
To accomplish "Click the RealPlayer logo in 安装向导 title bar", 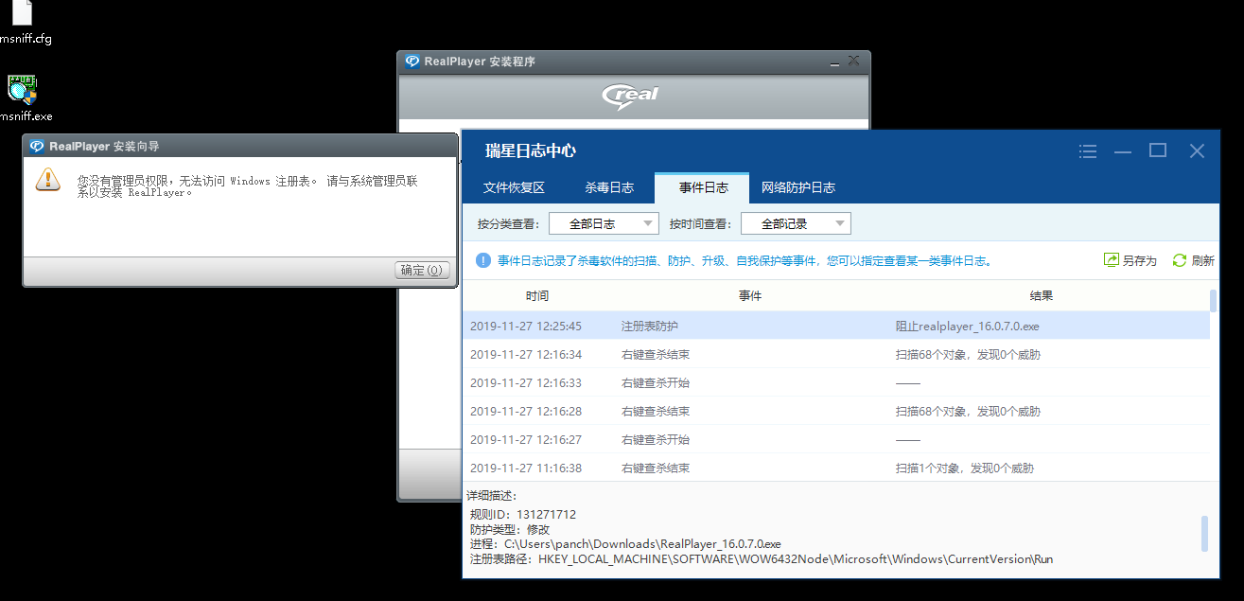I will coord(37,146).
